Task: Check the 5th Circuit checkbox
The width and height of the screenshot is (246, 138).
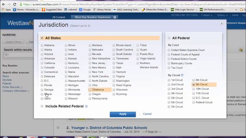Action: click(169, 98)
